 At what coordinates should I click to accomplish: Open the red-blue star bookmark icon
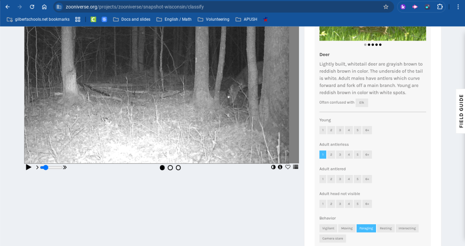(266, 19)
